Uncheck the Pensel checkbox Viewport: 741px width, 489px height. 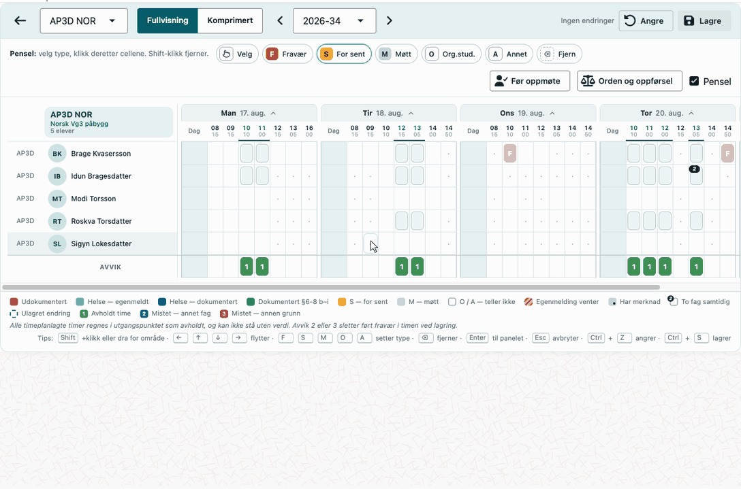coord(694,81)
